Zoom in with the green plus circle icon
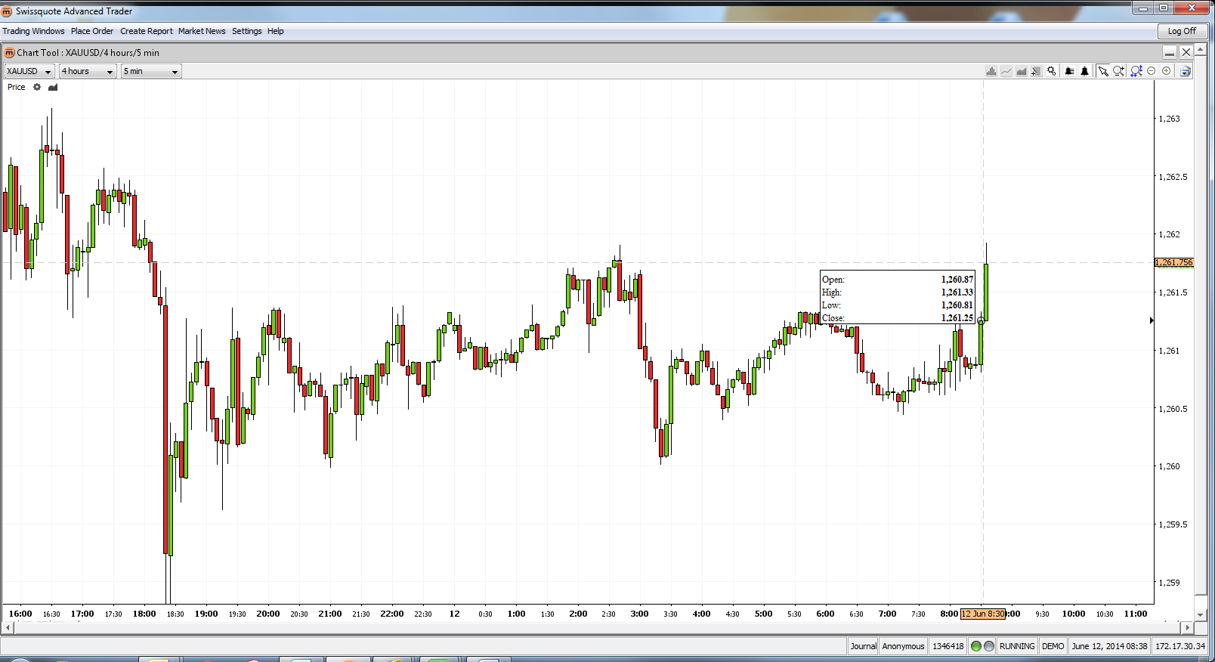Screen dimensions: 1215x662 [x=1166, y=71]
